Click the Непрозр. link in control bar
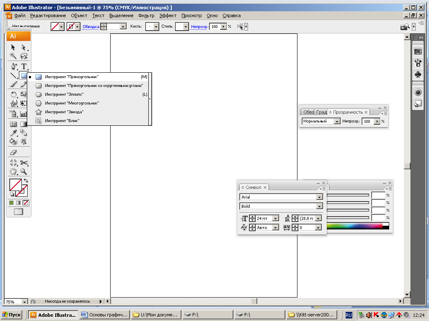429x321 pixels. pyautogui.click(x=200, y=26)
